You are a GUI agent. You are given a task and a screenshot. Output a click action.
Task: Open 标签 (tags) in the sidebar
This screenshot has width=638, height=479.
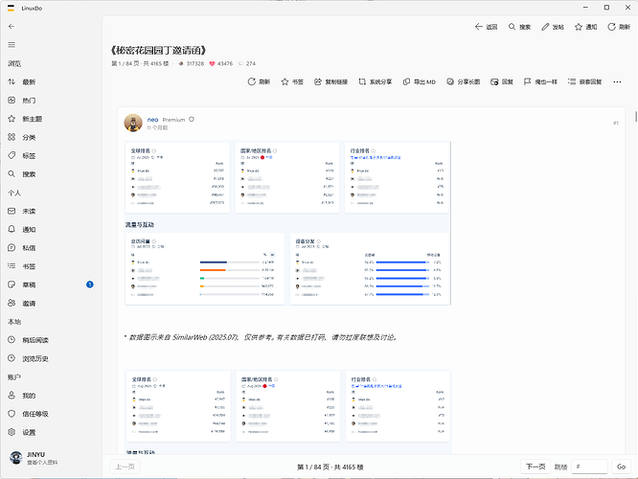(51, 155)
